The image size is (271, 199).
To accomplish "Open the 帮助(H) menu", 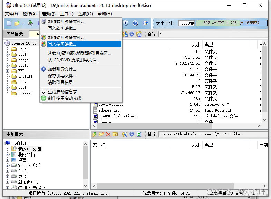I will [x=105, y=14].
